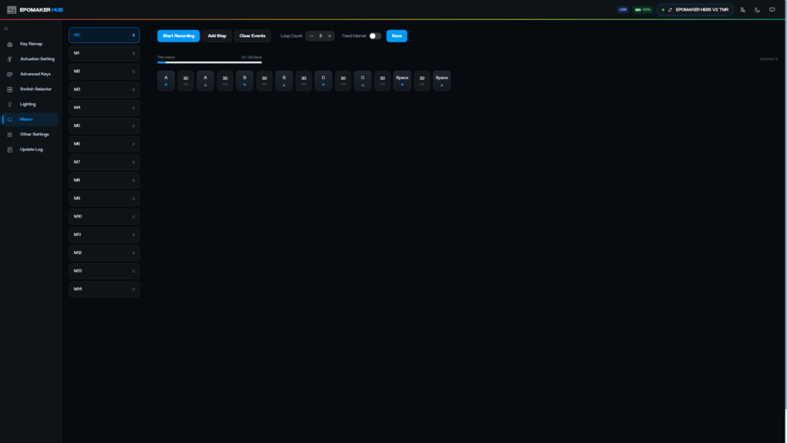This screenshot has height=443, width=787.
Task: Click the Key Remap sidebar icon
Action: (9, 44)
